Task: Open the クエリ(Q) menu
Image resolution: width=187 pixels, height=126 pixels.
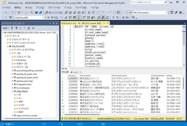Action: coord(40,8)
